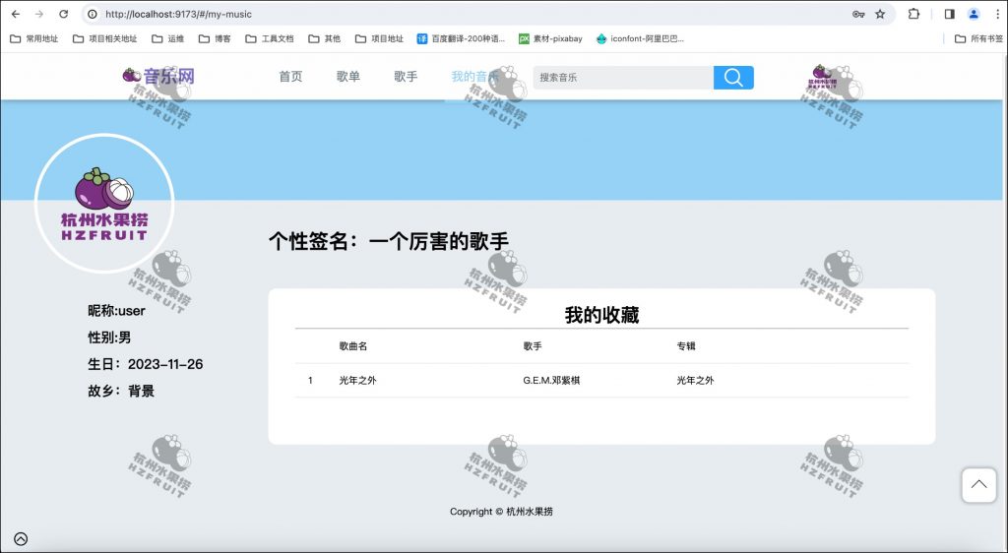Click birthday 2023-11-26 text
Image resolution: width=1008 pixels, height=553 pixels.
(146, 364)
